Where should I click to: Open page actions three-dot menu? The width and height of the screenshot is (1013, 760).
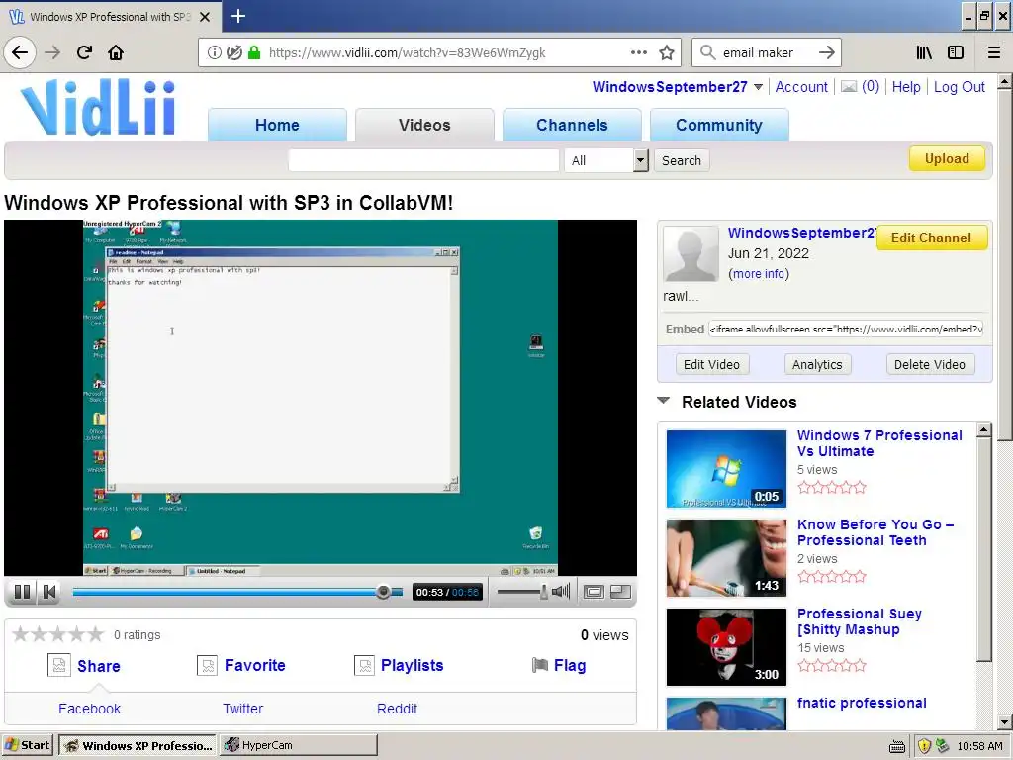(639, 53)
